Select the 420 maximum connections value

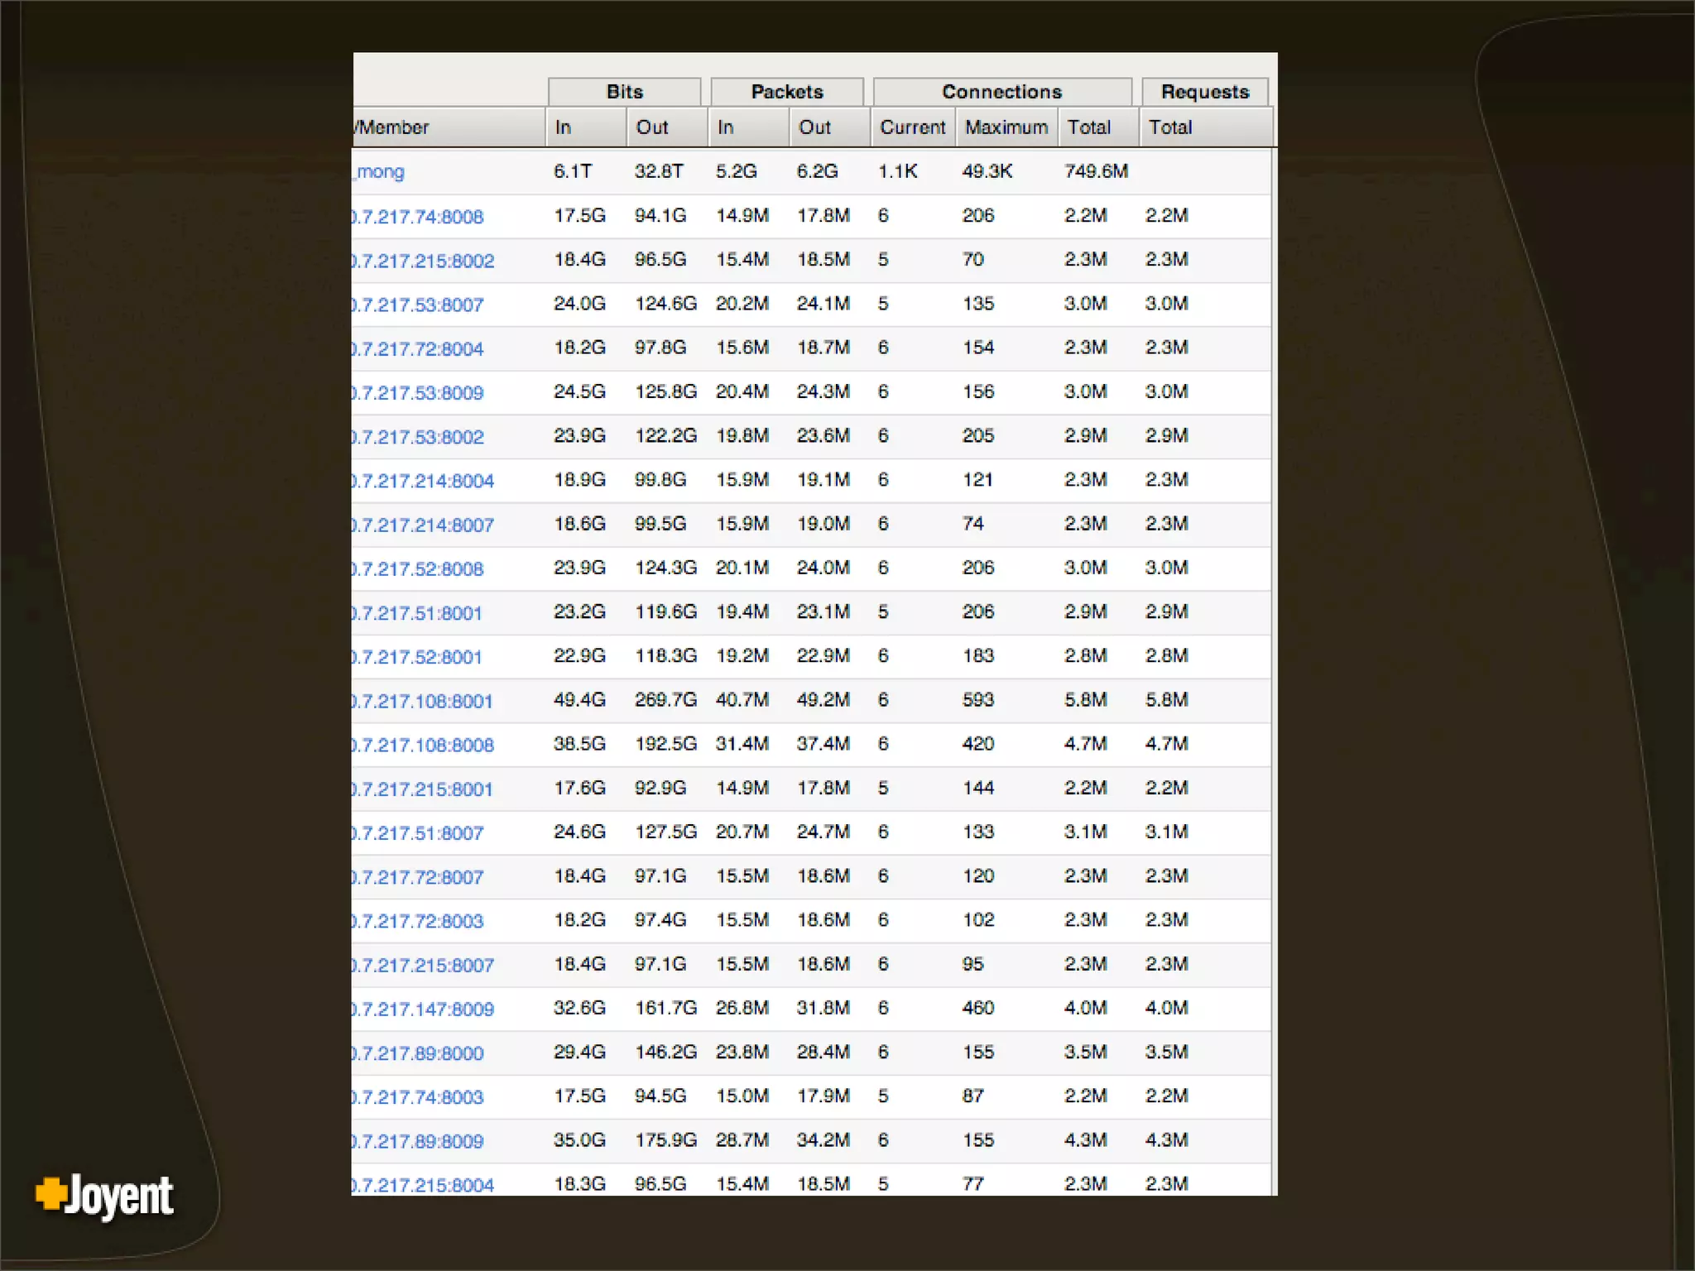click(x=978, y=744)
